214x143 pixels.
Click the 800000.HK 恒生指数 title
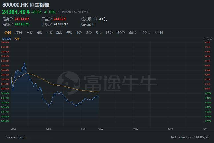(x=26, y=5)
